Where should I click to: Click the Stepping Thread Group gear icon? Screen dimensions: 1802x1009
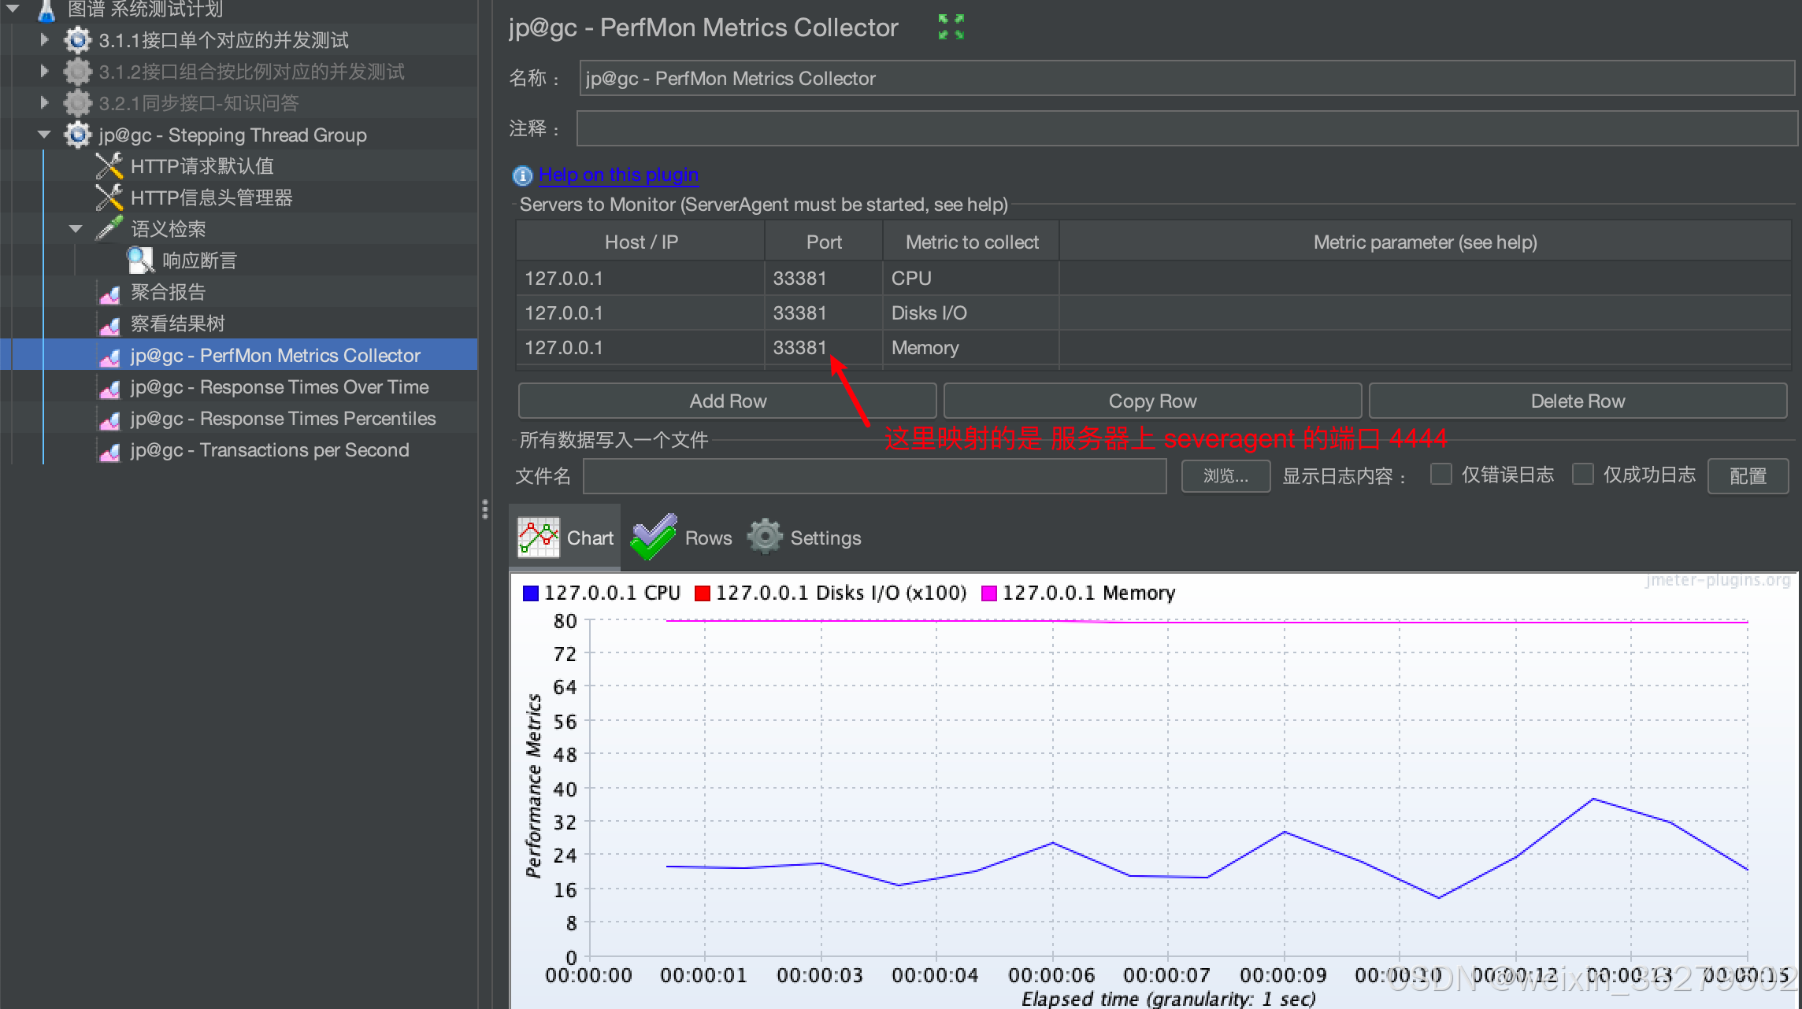click(x=76, y=134)
